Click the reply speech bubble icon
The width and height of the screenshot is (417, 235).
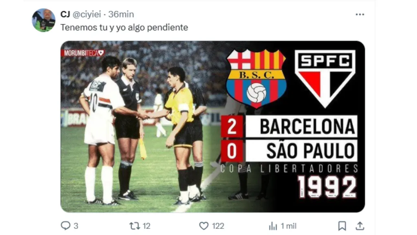coord(65,226)
